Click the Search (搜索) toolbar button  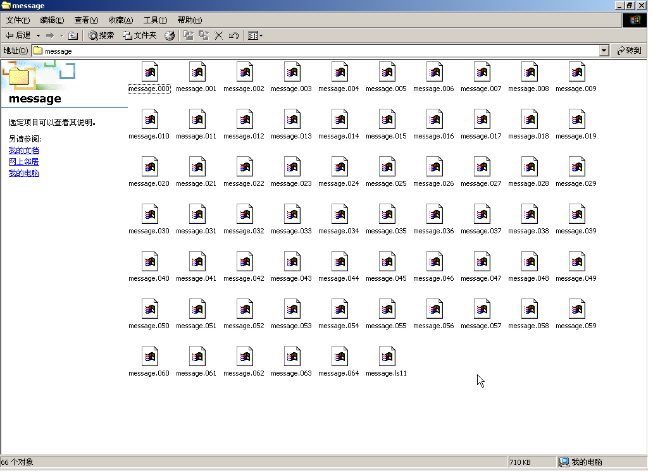tap(101, 35)
